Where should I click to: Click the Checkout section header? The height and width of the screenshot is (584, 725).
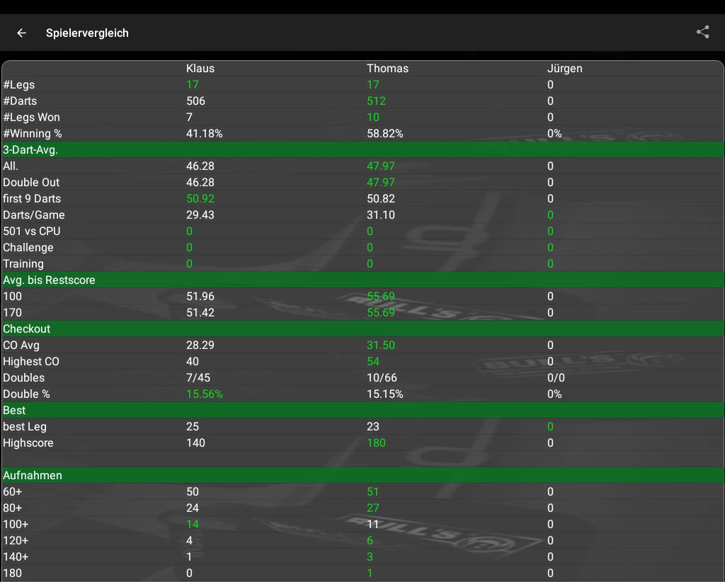(x=27, y=329)
